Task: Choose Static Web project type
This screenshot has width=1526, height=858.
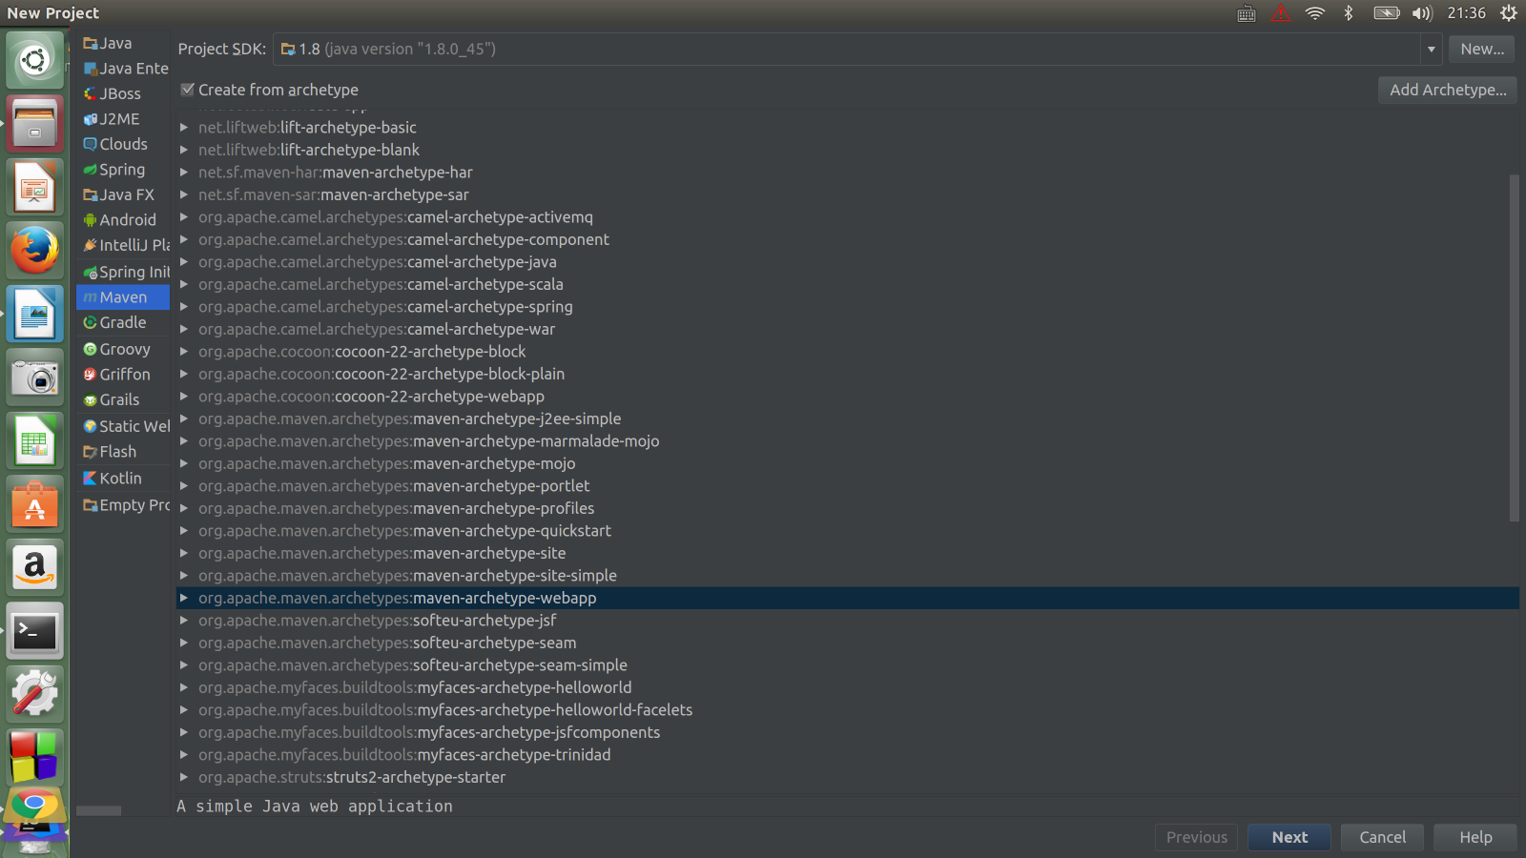Action: click(x=123, y=426)
